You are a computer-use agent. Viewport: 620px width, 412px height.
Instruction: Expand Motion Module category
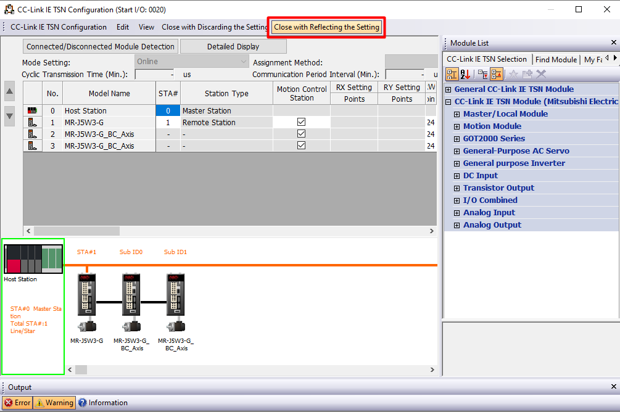[x=457, y=126]
